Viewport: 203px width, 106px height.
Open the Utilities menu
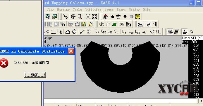93,10
